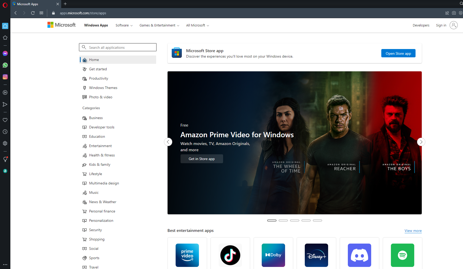
Task: Open the Spotify app tile
Action: click(403, 255)
